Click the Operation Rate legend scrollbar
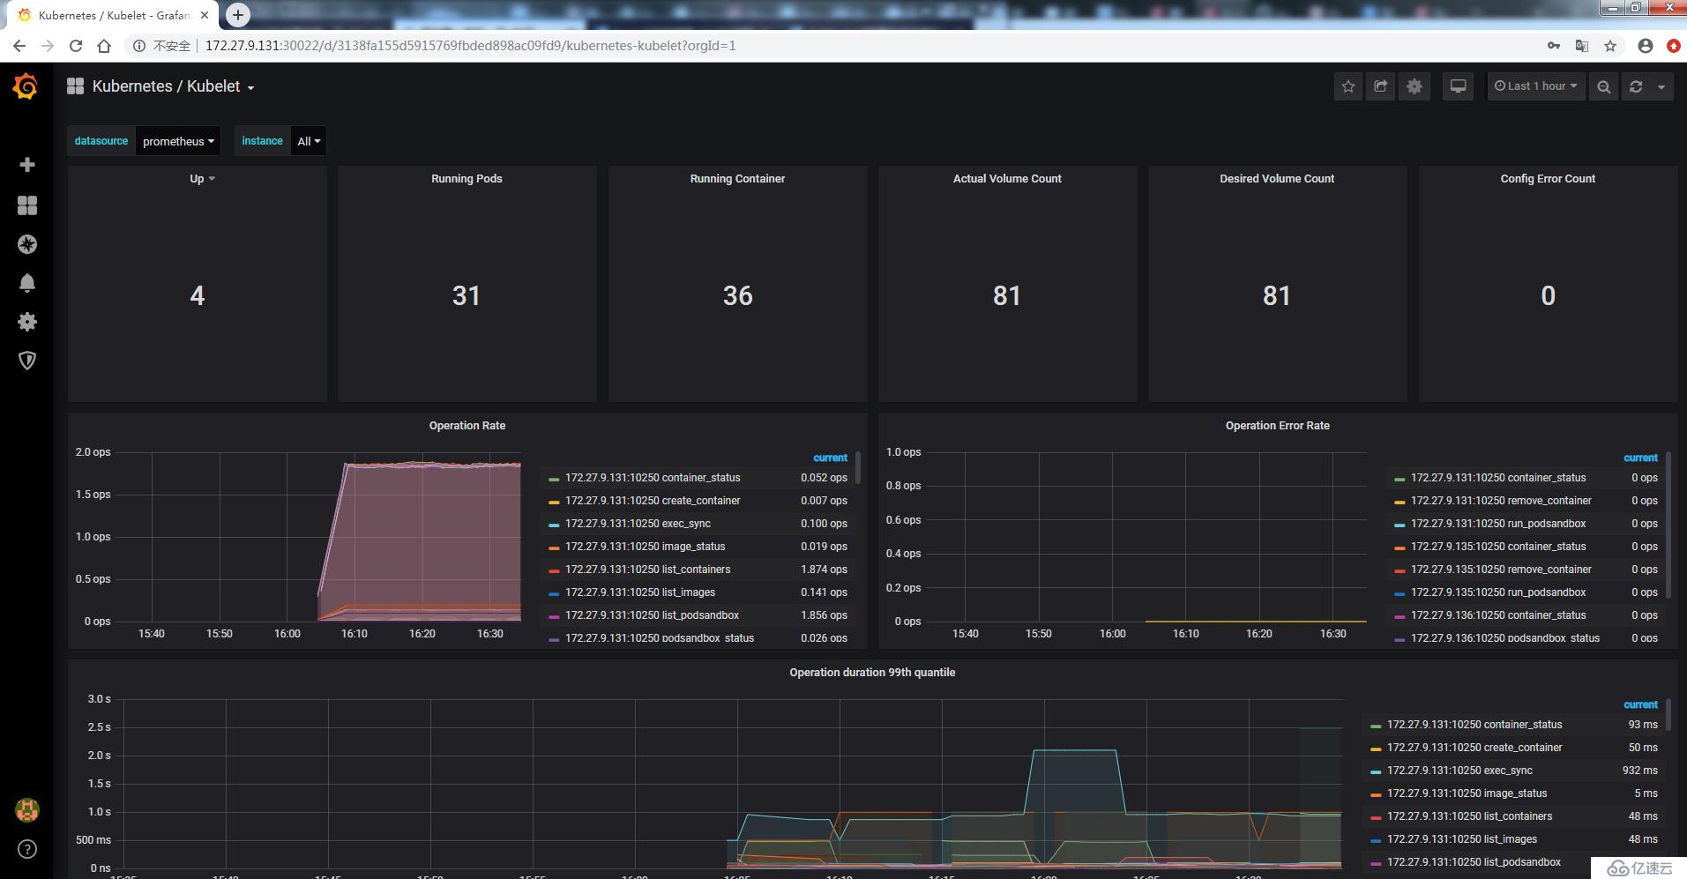Screen dimensions: 1687x879 [858, 466]
